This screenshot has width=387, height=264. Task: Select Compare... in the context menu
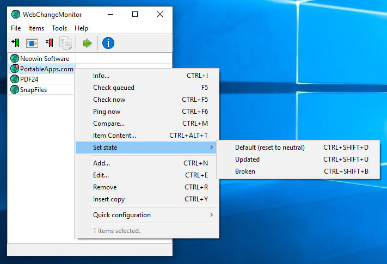pos(109,124)
